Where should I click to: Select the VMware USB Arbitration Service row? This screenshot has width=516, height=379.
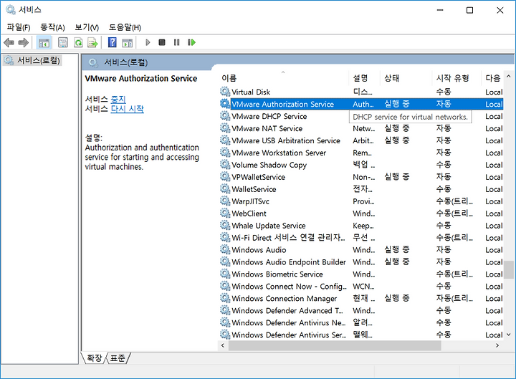point(361,140)
